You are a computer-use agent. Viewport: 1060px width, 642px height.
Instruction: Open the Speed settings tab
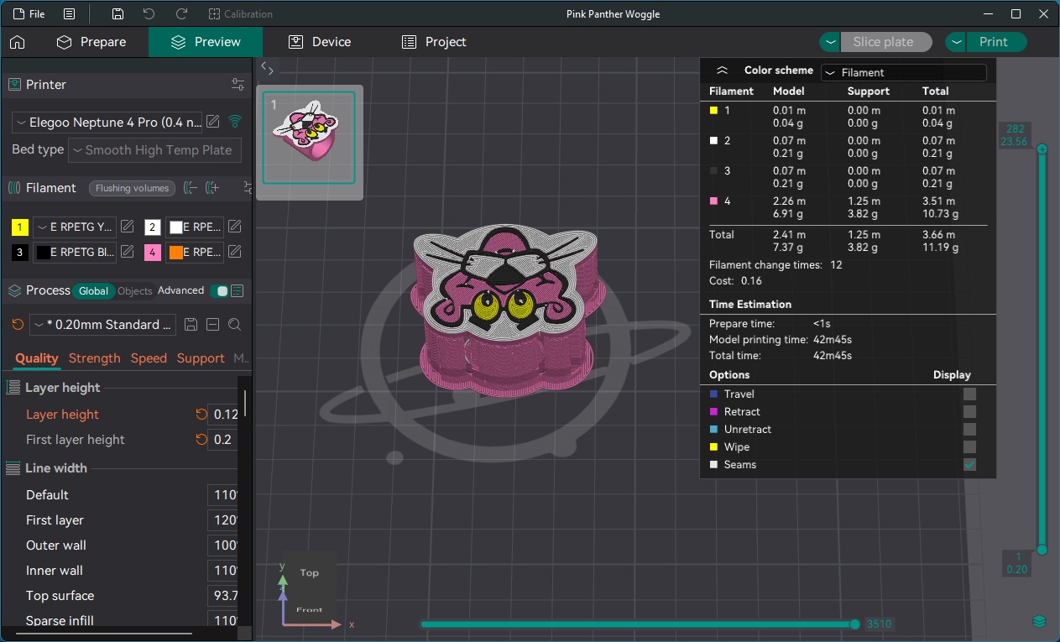pos(149,358)
